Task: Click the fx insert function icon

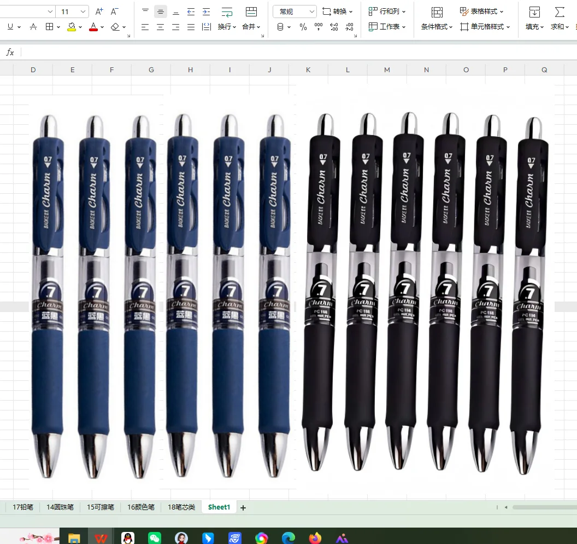Action: coord(10,53)
